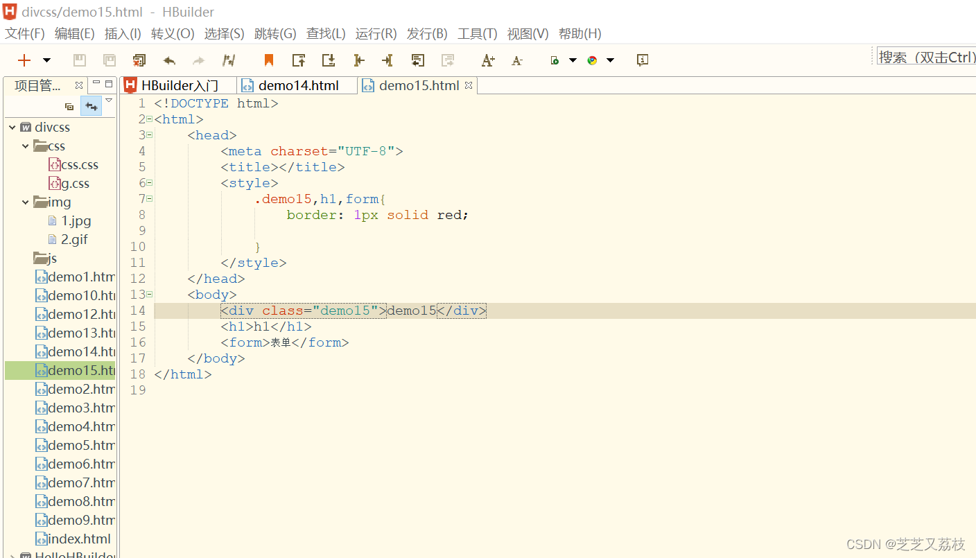Switch to the HBuilder入门 tab
Viewport: 976px width, 558px height.
pos(179,85)
